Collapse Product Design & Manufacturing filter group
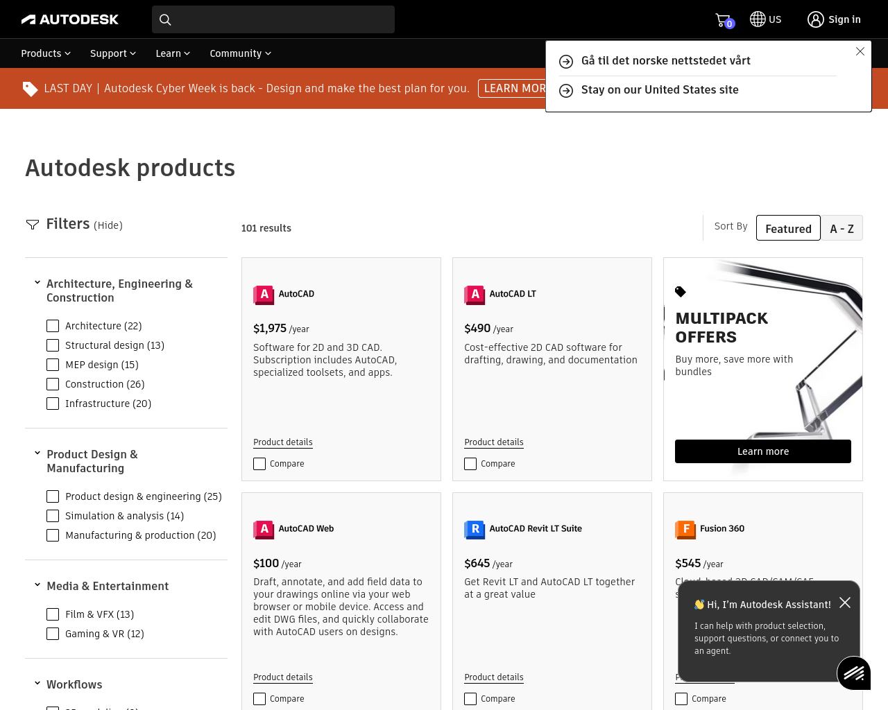888x710 pixels. 37,453
